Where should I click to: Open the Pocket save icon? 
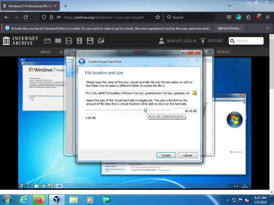click(x=229, y=17)
